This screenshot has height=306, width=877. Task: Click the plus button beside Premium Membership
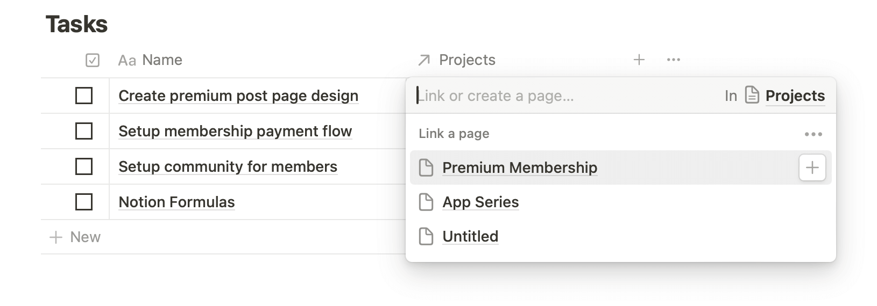click(x=812, y=167)
